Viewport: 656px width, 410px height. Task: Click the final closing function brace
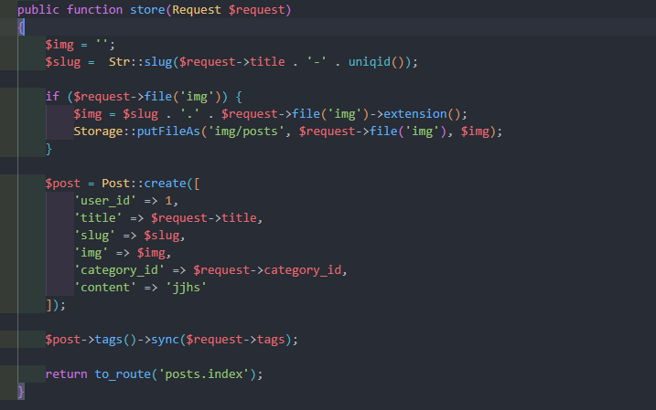[x=21, y=392]
